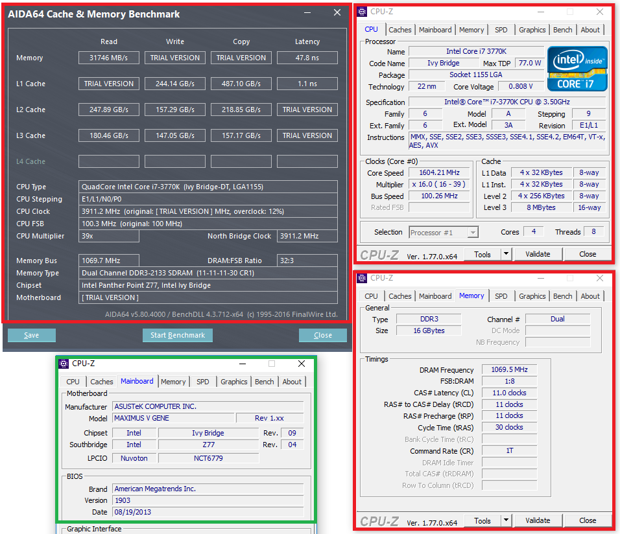Minimize the CPU-Z window showing Memory timings
The width and height of the screenshot is (620, 534).
tap(542, 278)
